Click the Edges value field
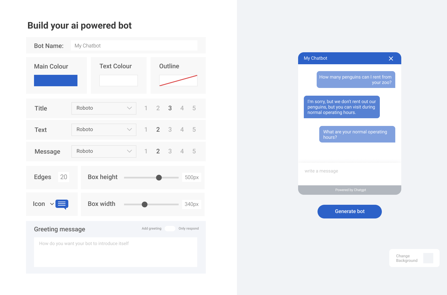Image resolution: width=447 pixels, height=295 pixels. (64, 177)
